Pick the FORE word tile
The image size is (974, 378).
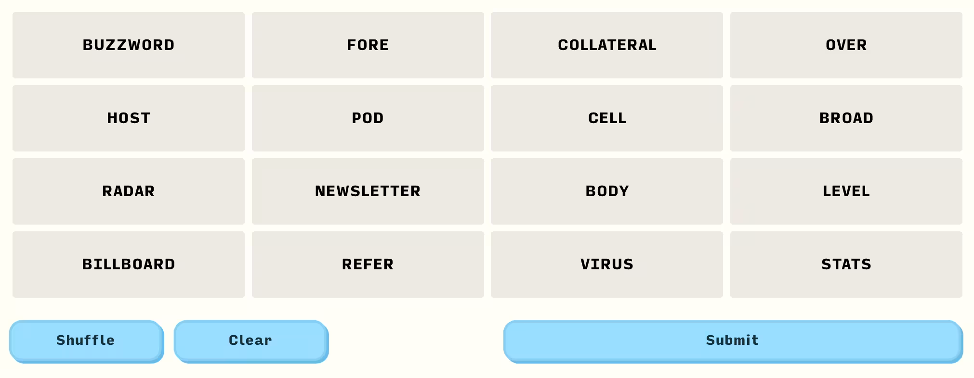pos(368,45)
